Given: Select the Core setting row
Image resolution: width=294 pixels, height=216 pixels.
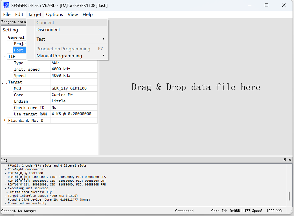Looking at the screenshot, I should (32, 95).
